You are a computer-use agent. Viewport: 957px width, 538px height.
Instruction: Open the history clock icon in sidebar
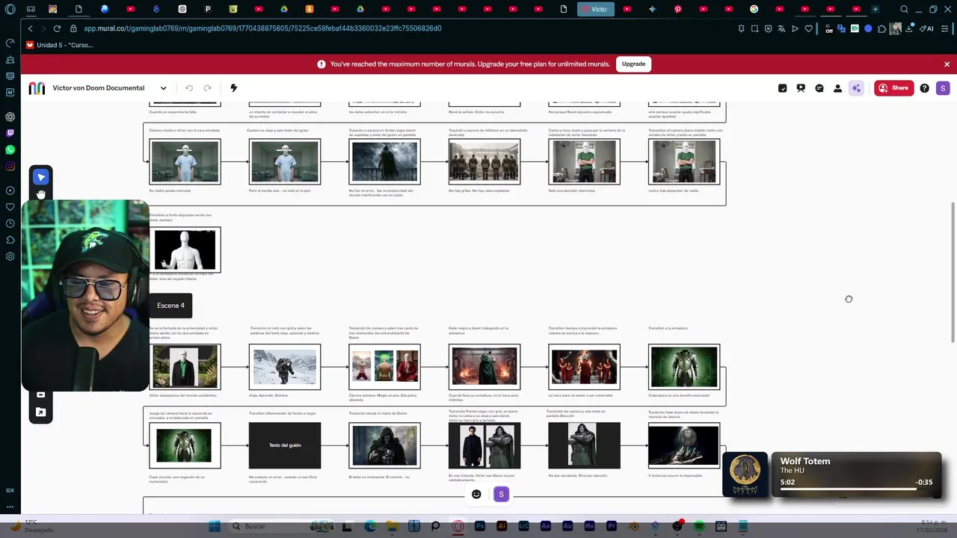[x=10, y=223]
